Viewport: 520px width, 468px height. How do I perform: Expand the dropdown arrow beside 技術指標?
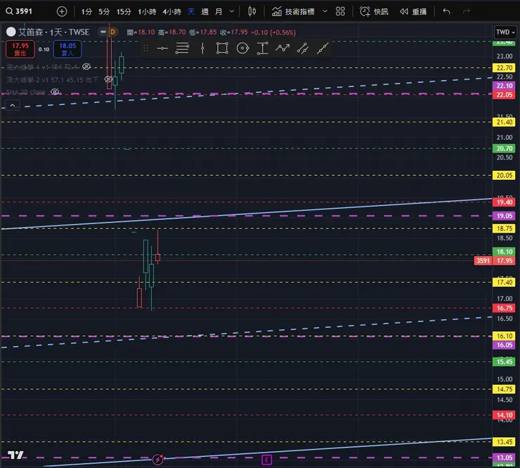pos(325,12)
